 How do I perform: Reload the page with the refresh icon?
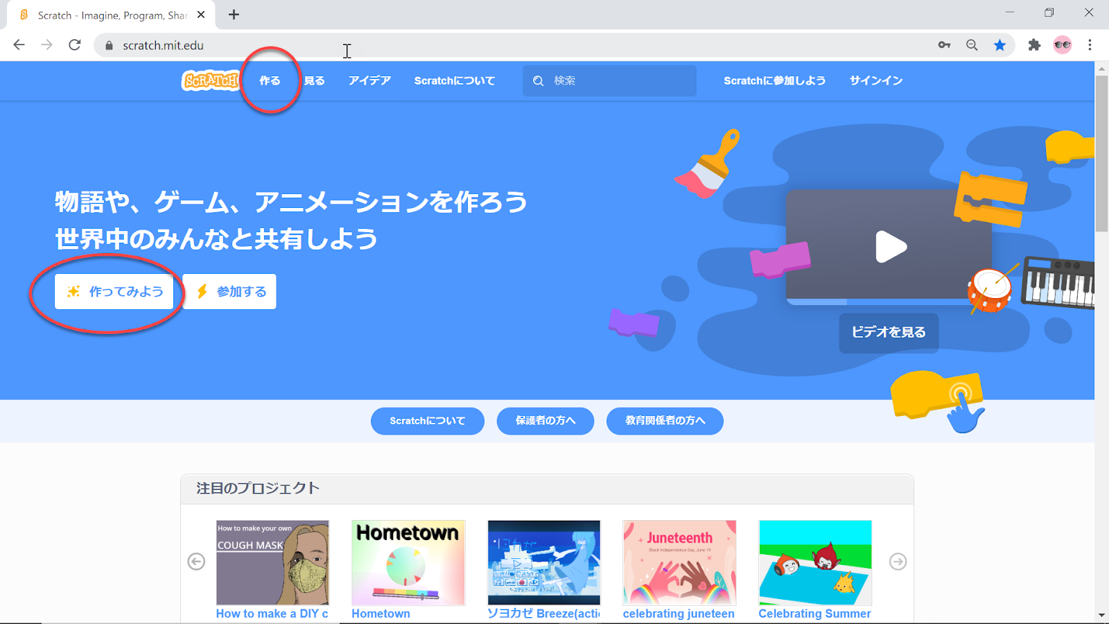click(75, 45)
